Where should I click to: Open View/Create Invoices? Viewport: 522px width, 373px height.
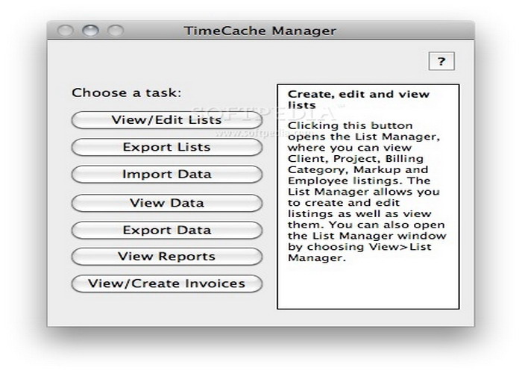click(166, 284)
